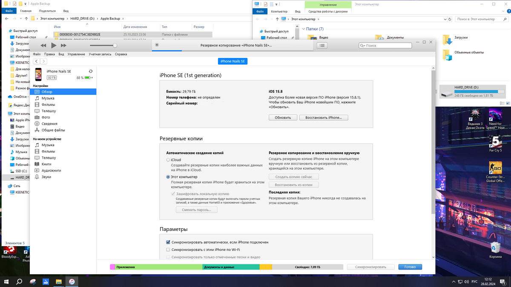The image size is (511, 287).
Task: Open the iTunes list view button
Action: pyautogui.click(x=322, y=45)
